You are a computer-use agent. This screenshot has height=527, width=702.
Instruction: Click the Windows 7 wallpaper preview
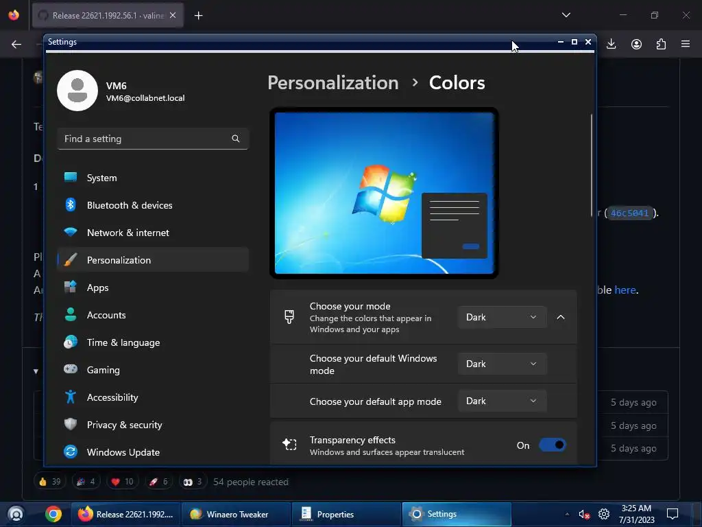(384, 193)
